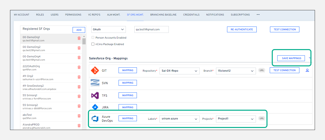The image size is (325, 140).
Task: Open the three-dots more tabs menu
Action: click(258, 15)
